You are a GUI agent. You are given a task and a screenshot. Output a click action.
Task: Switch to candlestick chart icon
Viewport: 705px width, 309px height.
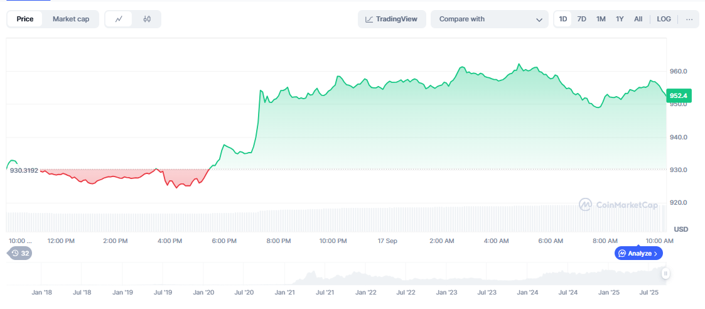click(x=146, y=19)
